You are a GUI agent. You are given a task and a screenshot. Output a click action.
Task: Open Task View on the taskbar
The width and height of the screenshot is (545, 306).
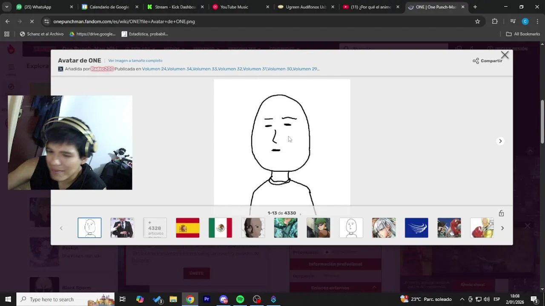pyautogui.click(x=123, y=299)
